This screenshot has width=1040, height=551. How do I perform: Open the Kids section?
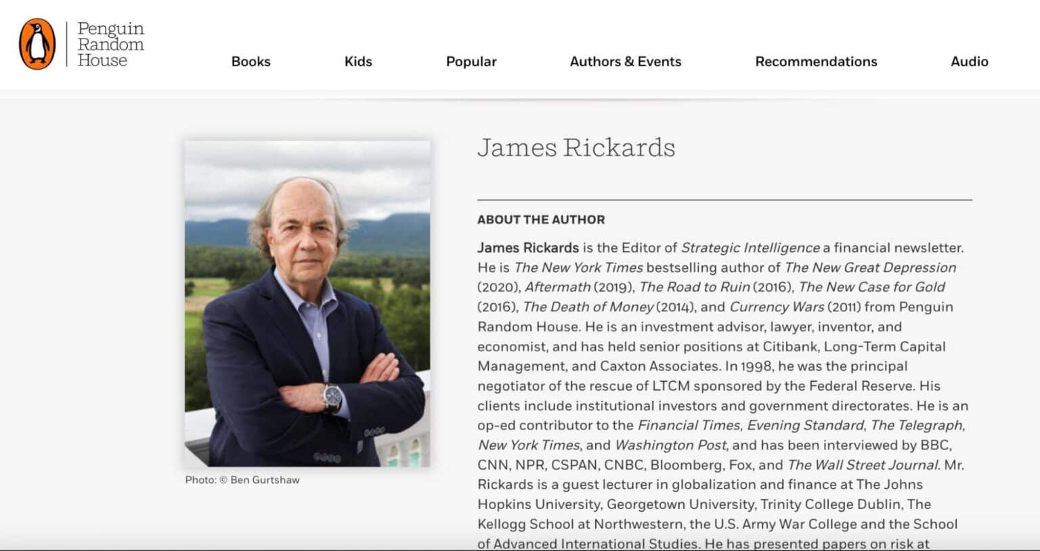point(358,62)
